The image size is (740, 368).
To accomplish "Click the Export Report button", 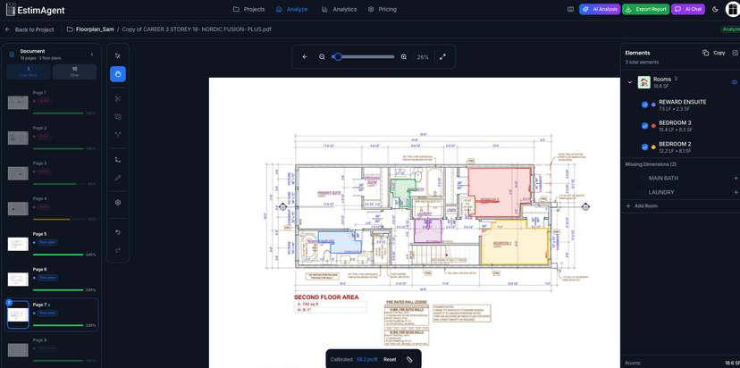I will coord(645,9).
